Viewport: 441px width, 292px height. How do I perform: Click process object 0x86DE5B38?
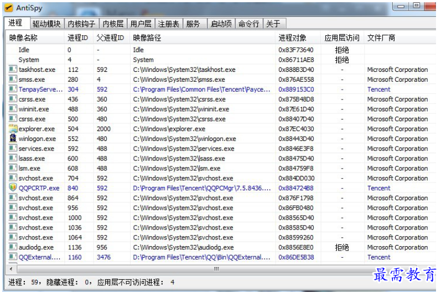296,257
